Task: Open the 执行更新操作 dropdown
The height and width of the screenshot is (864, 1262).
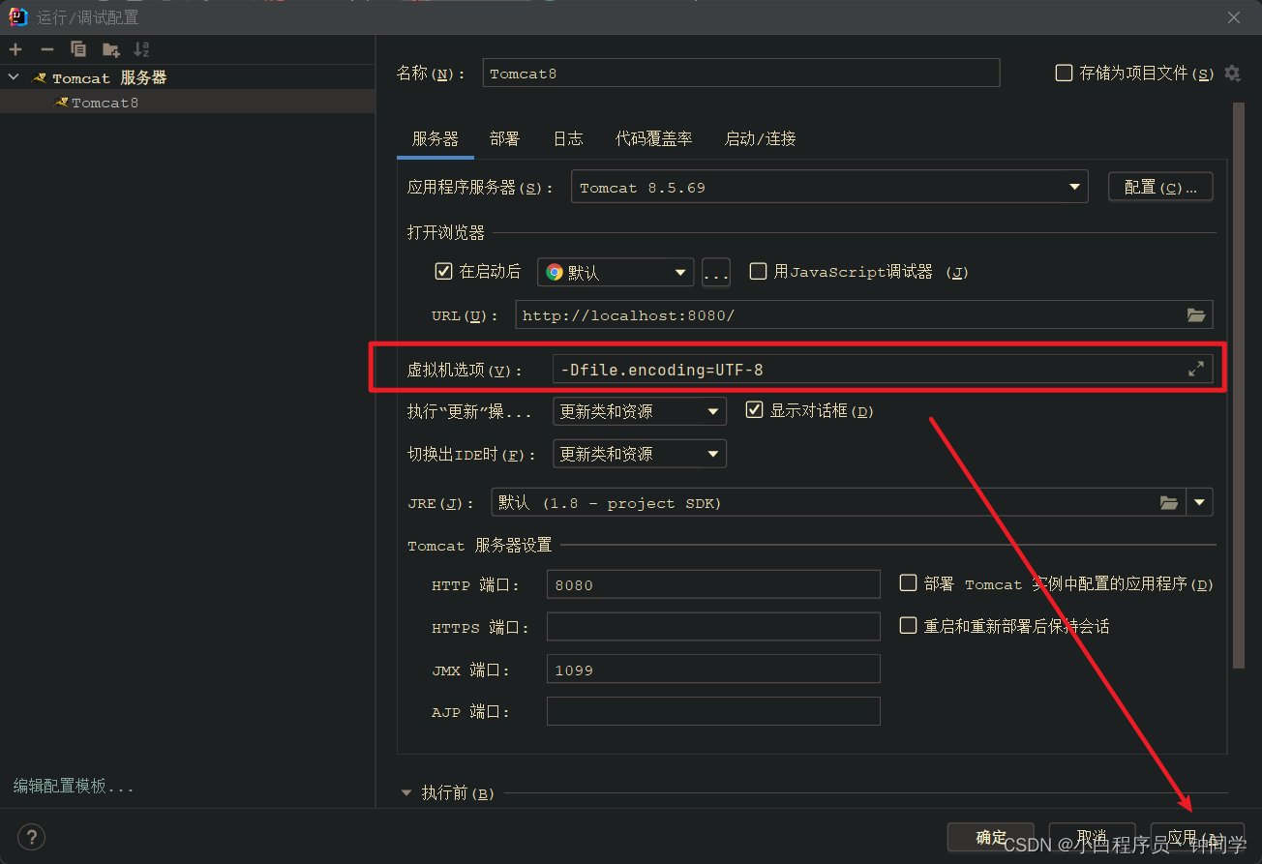Action: (639, 411)
